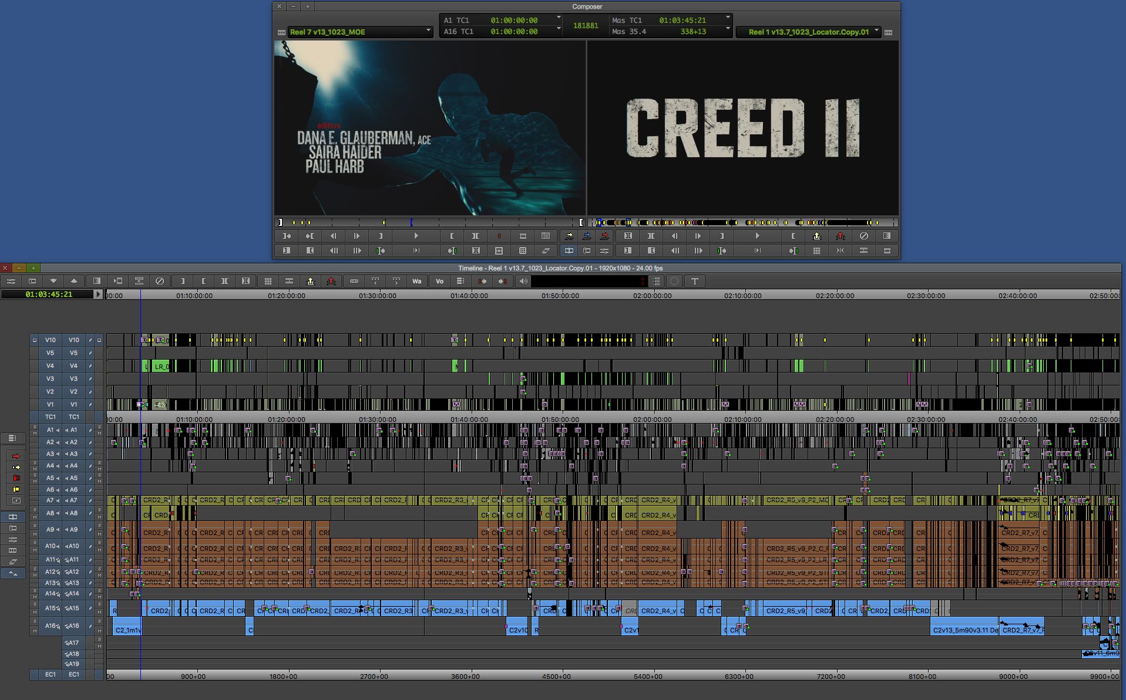The width and height of the screenshot is (1126, 700).
Task: Select the EC1 edgecode track button
Action: (x=73, y=674)
